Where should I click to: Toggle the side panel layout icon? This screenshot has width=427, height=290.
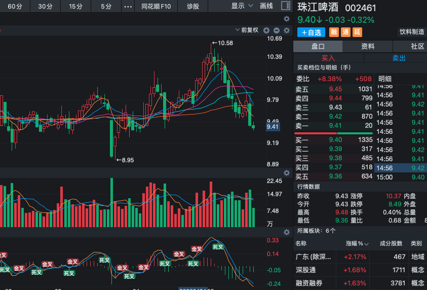coord(285,6)
